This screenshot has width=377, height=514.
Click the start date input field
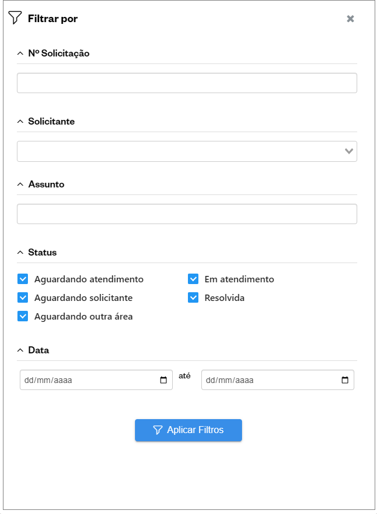[x=87, y=381]
